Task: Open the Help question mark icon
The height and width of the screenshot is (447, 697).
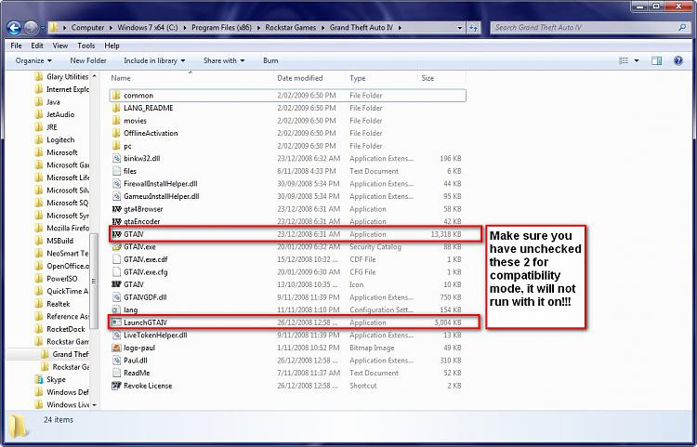Action: point(677,60)
